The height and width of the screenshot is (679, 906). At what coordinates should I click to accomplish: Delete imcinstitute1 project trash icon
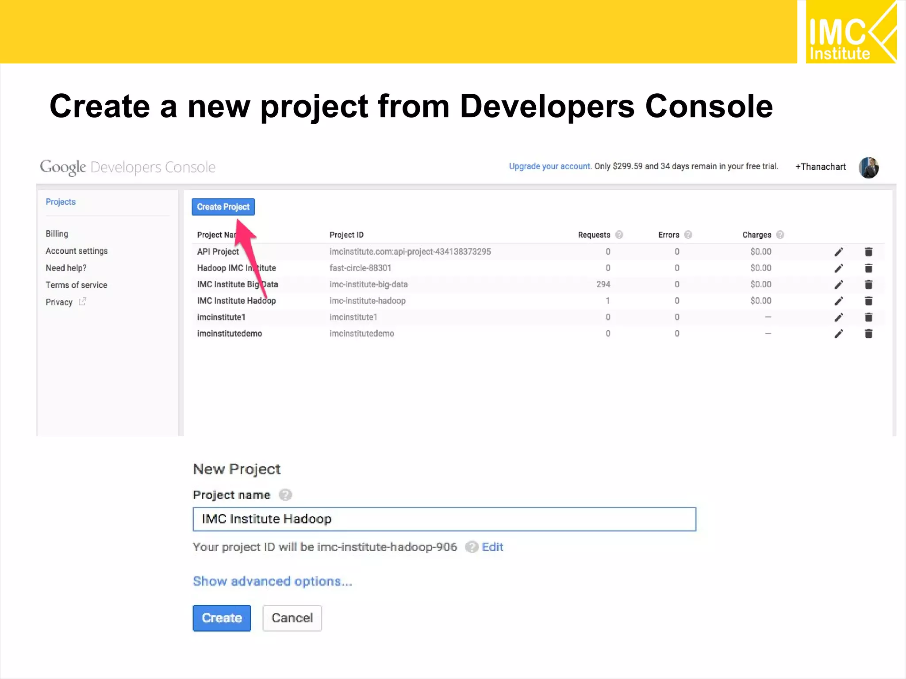[868, 317]
